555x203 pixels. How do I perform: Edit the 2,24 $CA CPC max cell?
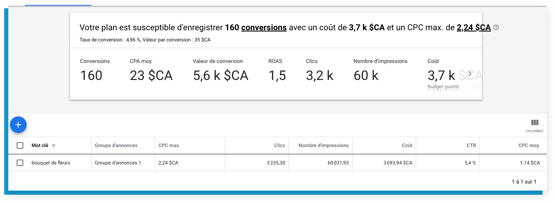coord(190,163)
